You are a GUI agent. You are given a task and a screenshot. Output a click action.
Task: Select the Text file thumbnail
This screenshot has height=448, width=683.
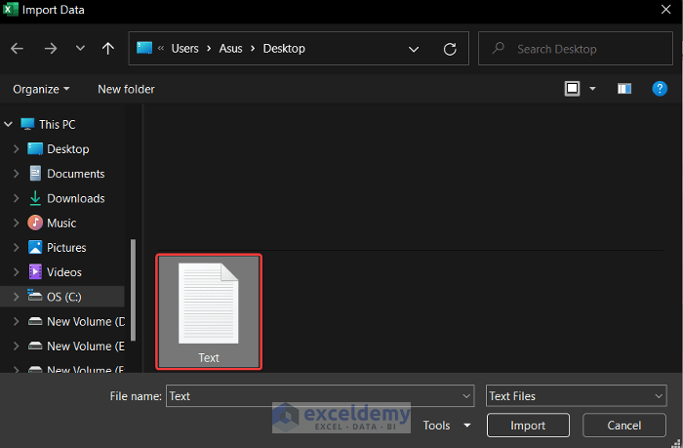(x=209, y=312)
